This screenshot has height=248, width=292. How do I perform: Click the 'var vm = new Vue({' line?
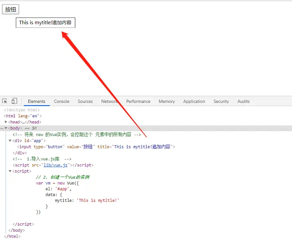coord(57,183)
